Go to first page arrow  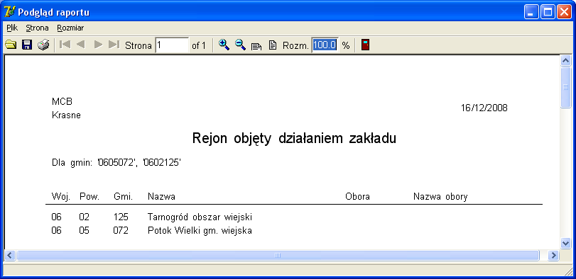point(65,45)
